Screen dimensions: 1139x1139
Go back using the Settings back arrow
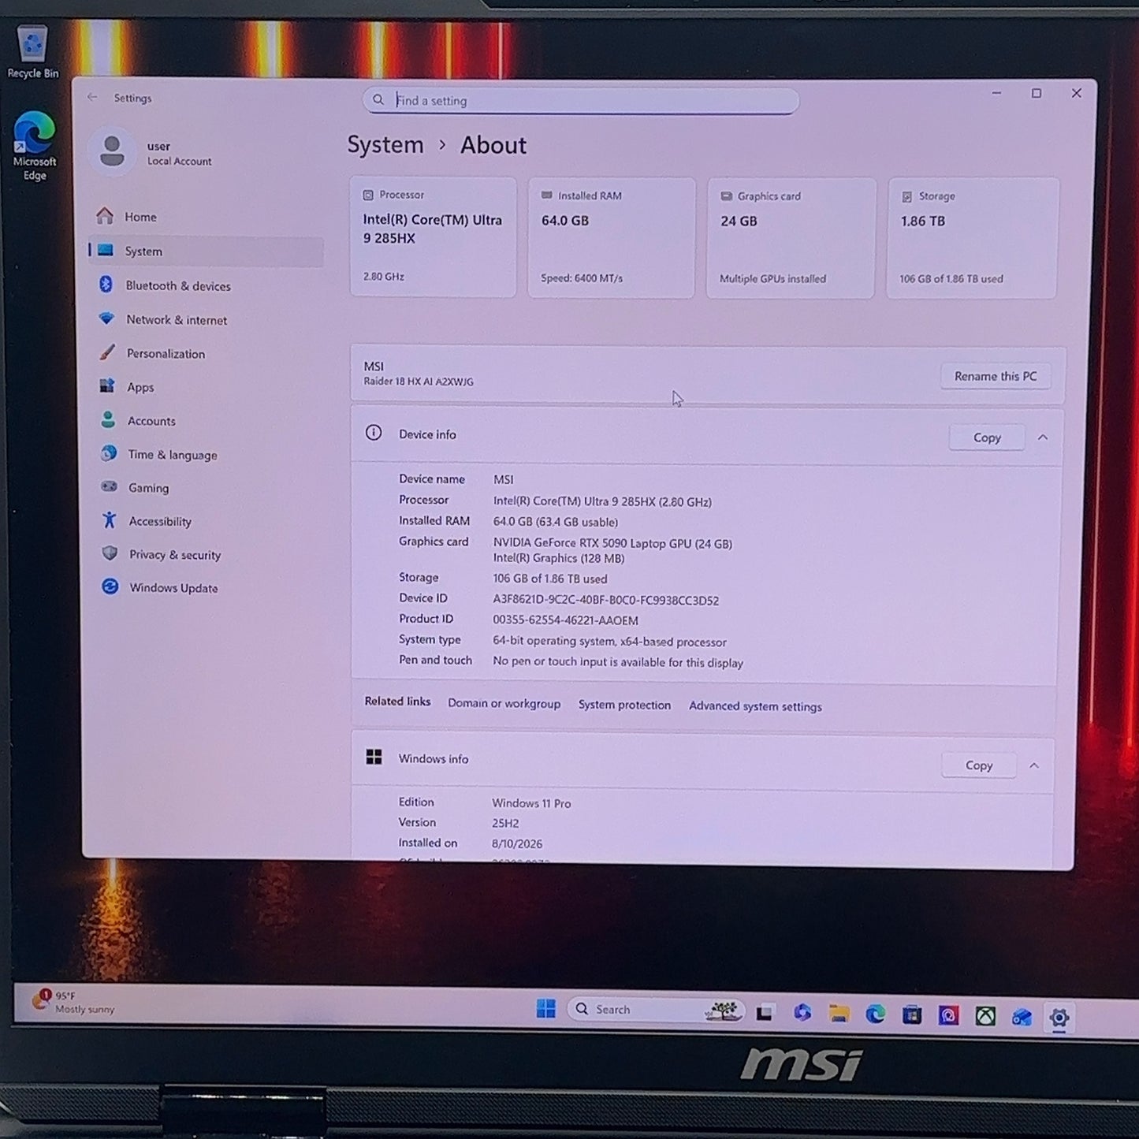(92, 98)
